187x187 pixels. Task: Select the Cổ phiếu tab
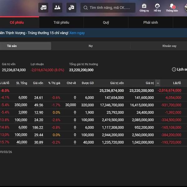(x=17, y=23)
